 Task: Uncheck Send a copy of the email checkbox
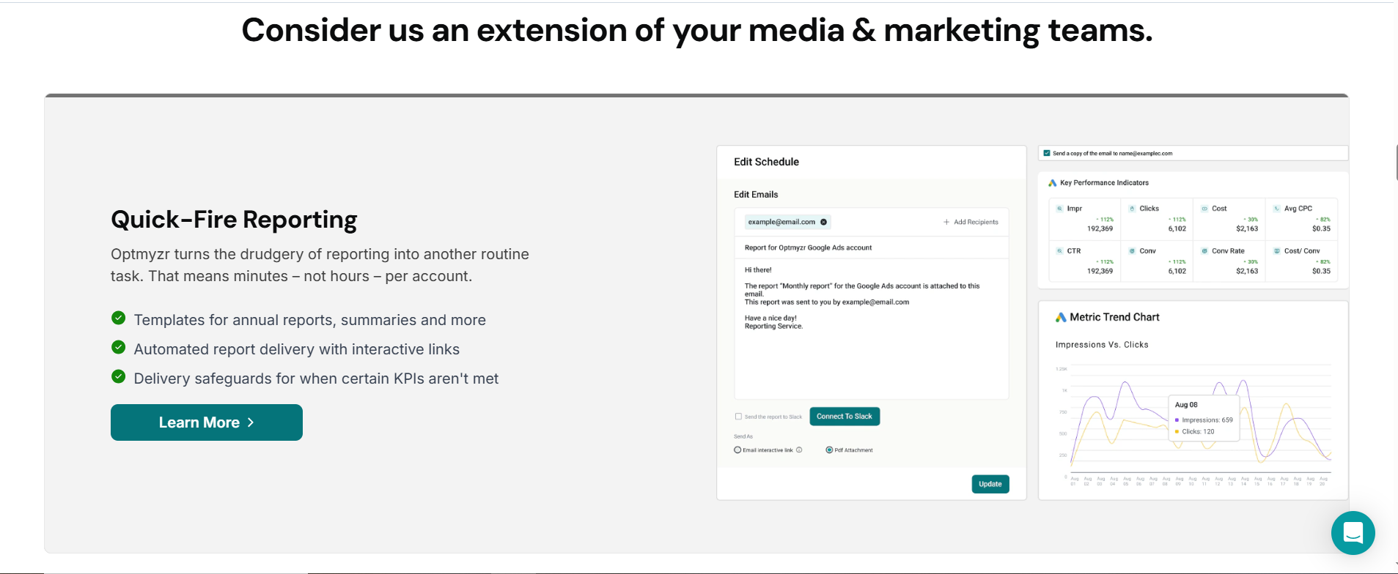(x=1047, y=153)
